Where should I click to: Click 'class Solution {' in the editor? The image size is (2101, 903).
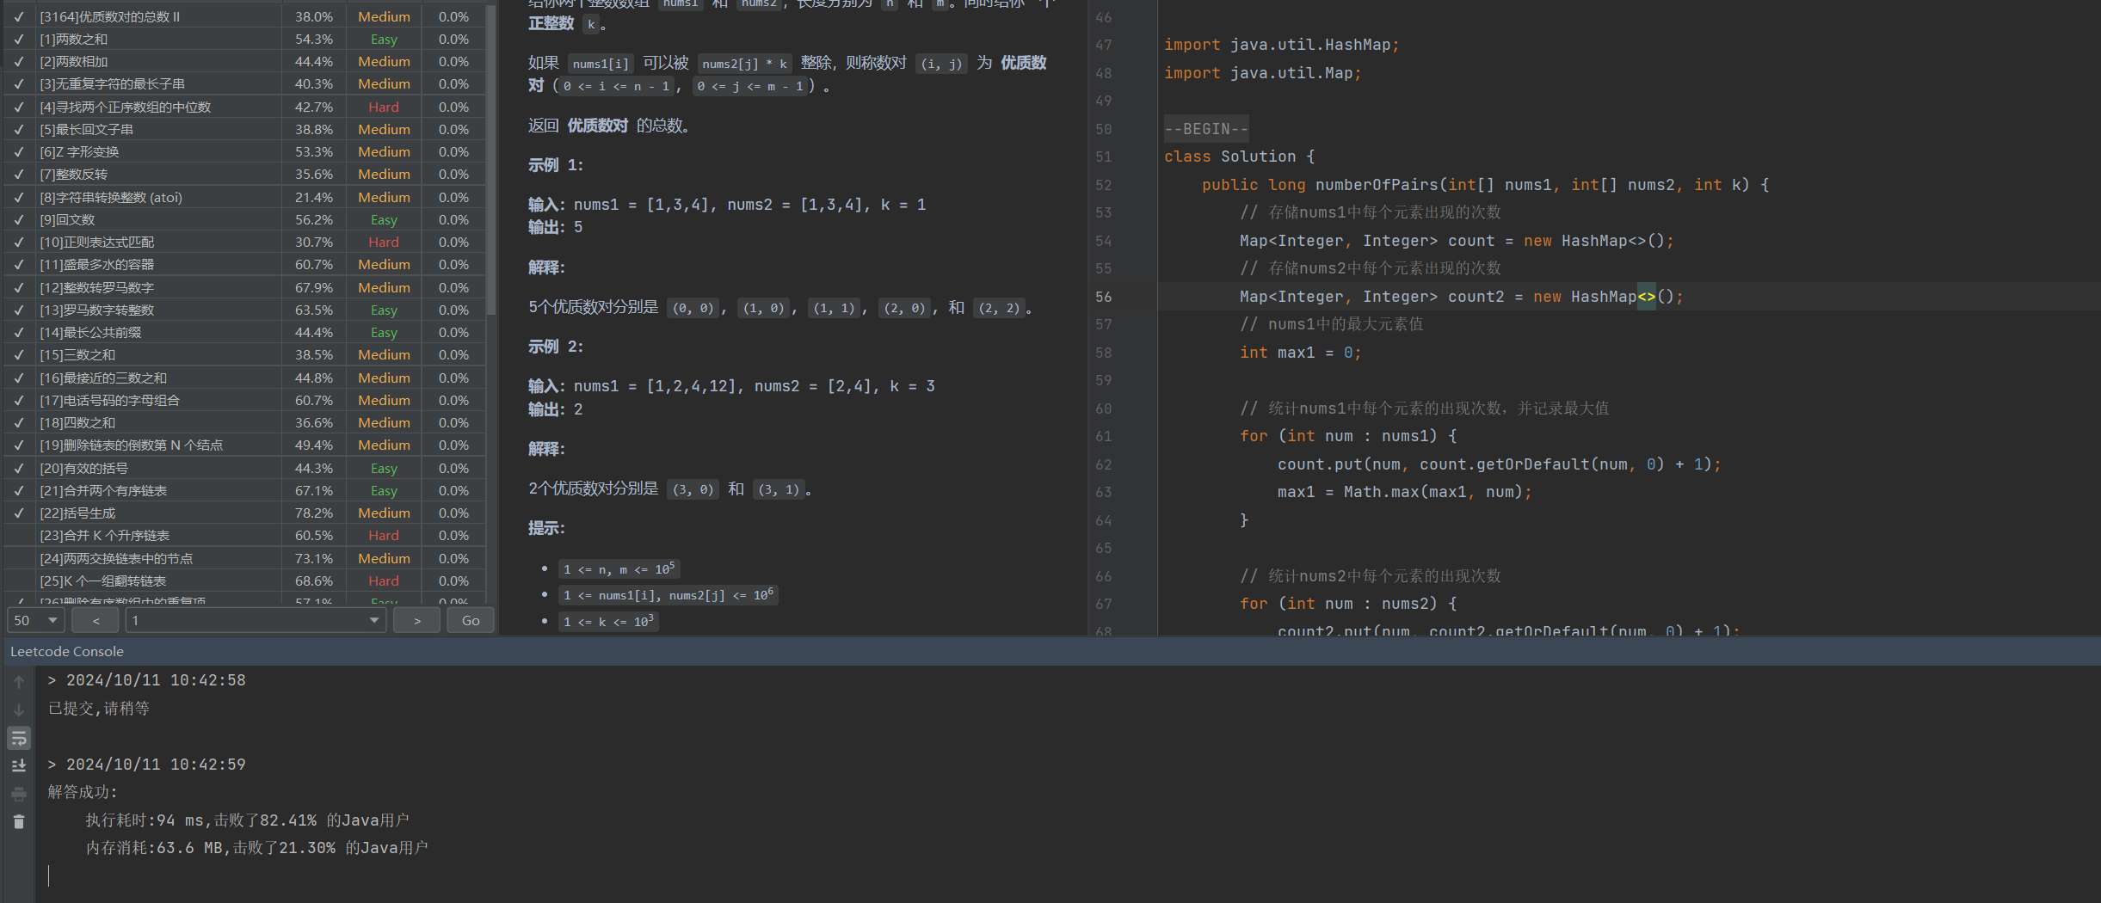[x=1239, y=157]
